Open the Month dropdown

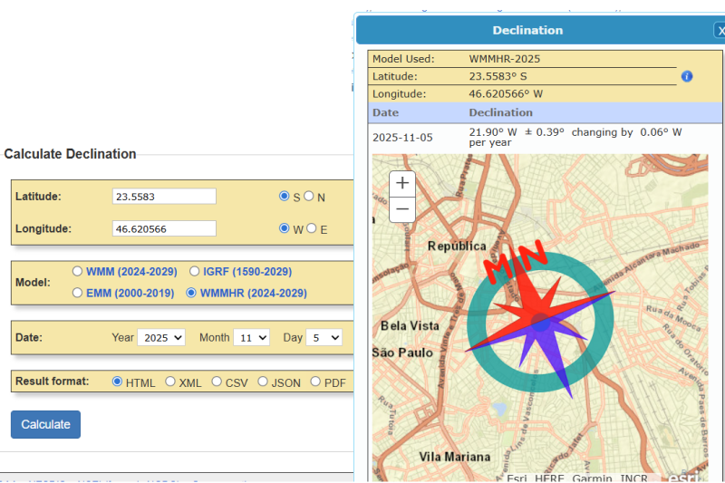click(251, 337)
